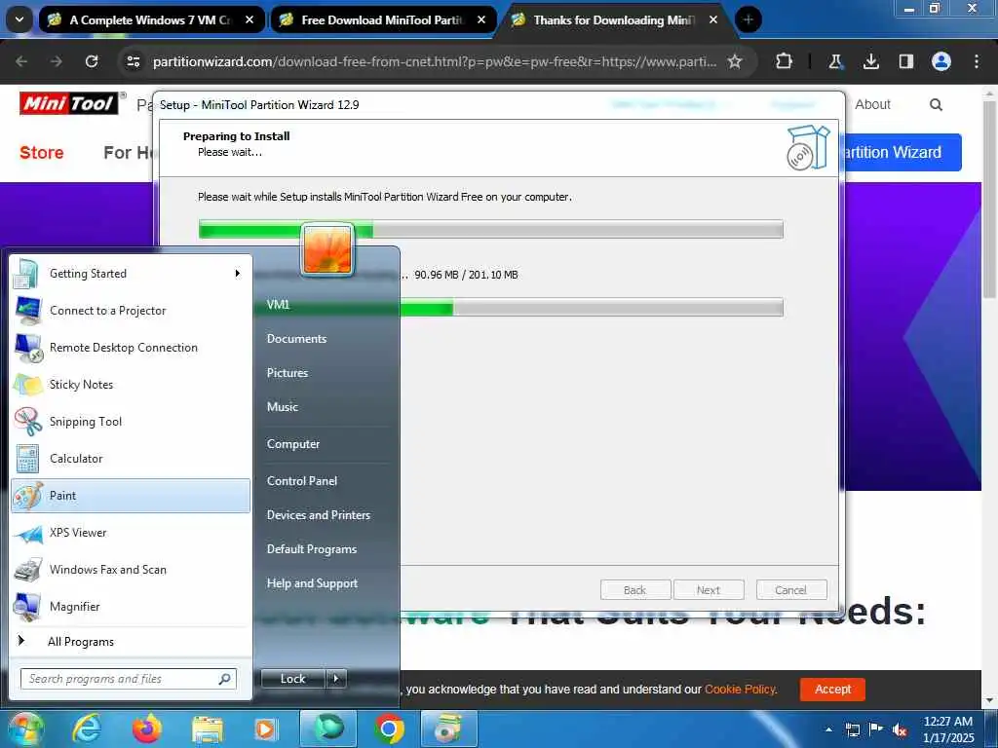Open Windows Fax and Scan
The image size is (998, 748).
131,569
